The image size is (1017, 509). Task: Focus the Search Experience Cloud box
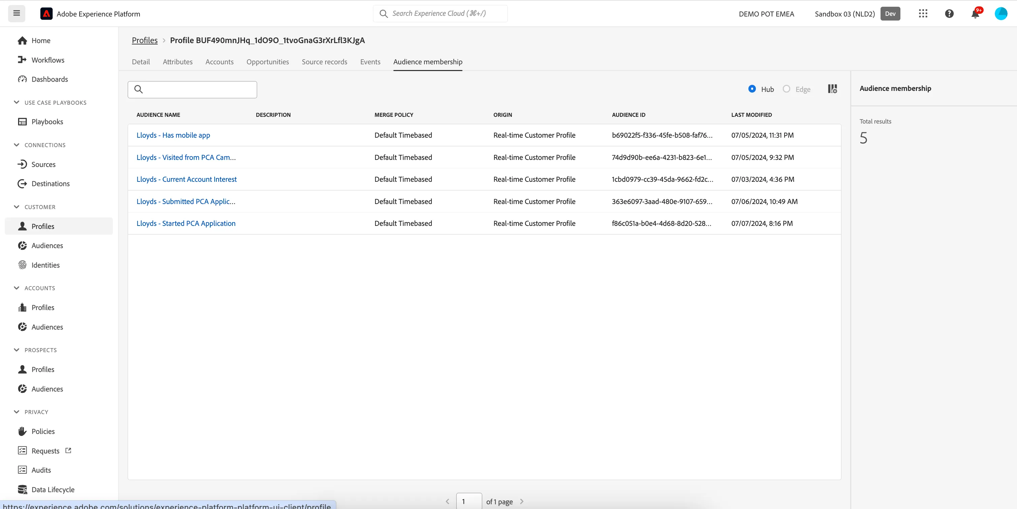(440, 13)
